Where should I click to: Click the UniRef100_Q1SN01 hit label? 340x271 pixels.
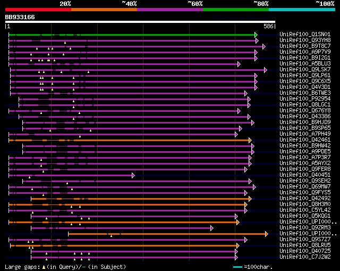point(305,34)
